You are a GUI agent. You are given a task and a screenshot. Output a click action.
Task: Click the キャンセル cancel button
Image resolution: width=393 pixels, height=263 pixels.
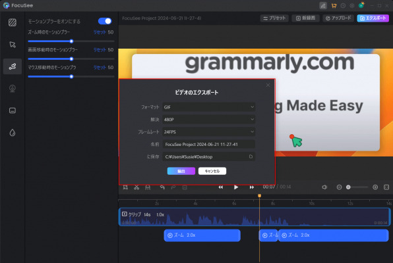click(212, 171)
